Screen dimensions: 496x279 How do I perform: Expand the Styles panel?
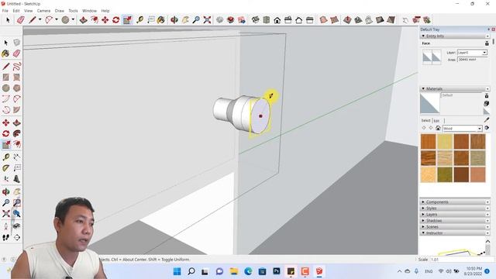tap(423, 208)
